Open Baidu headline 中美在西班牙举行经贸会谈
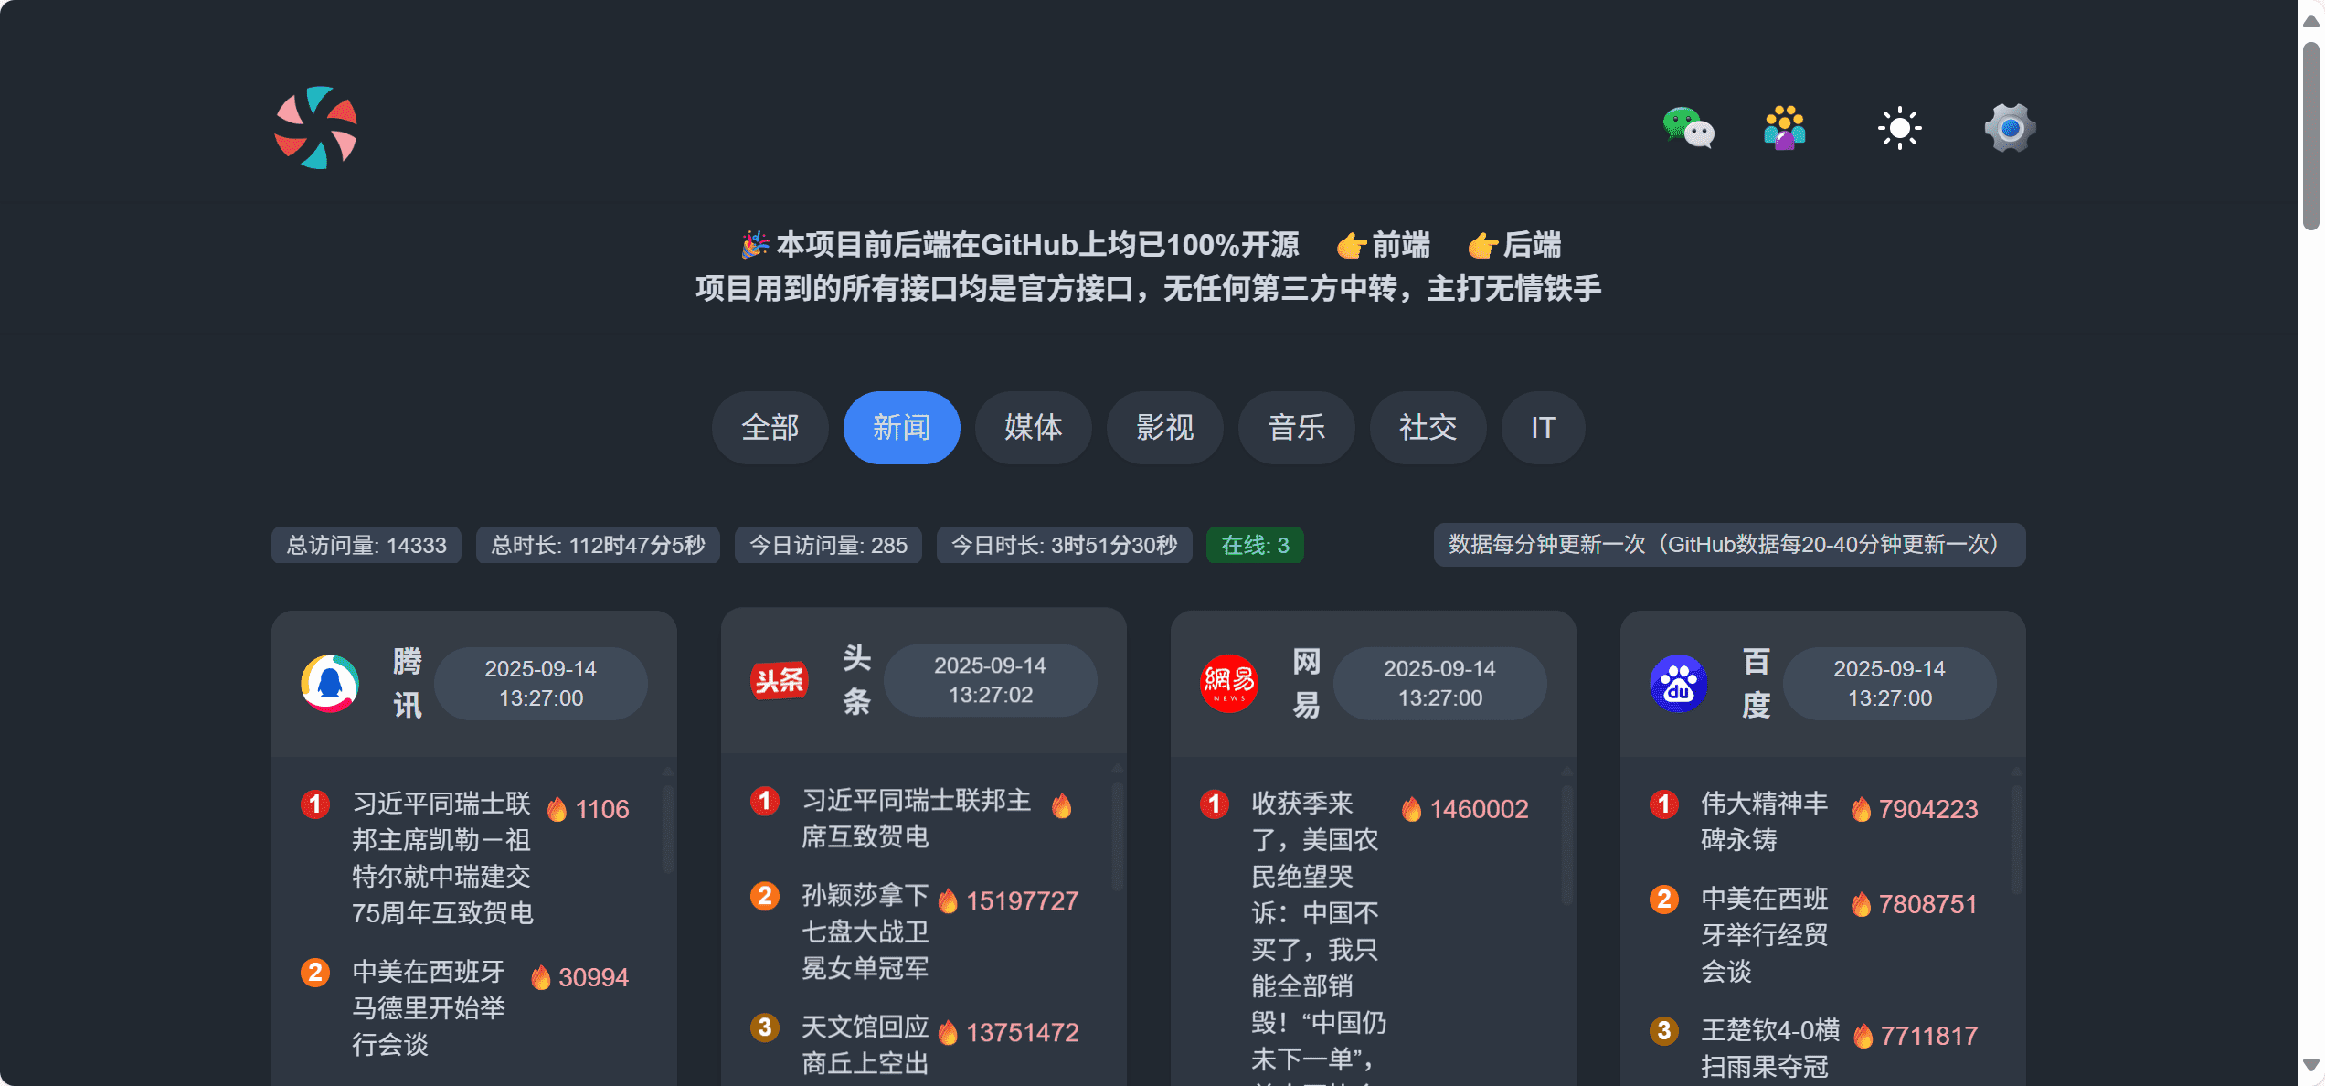Image resolution: width=2325 pixels, height=1086 pixels. (x=1765, y=935)
